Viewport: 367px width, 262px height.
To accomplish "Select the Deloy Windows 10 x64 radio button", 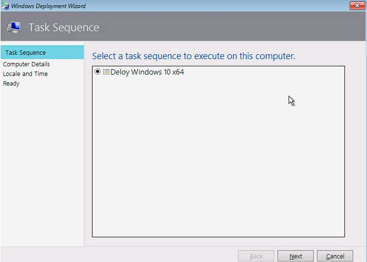I will (98, 72).
